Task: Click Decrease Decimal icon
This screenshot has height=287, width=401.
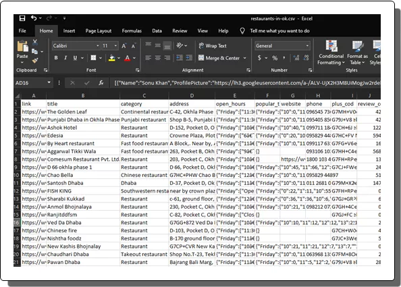Action: 306,58
